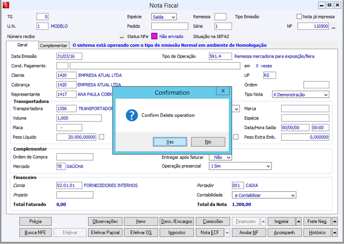Image resolution: width=344 pixels, height=244 pixels.
Task: Toggle the Nota já impressa checkbox
Action: [x=300, y=17]
